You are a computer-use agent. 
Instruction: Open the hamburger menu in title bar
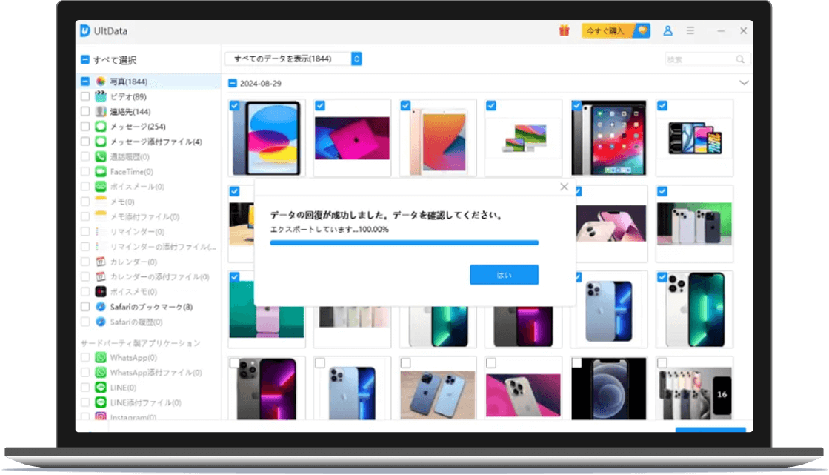(x=690, y=31)
